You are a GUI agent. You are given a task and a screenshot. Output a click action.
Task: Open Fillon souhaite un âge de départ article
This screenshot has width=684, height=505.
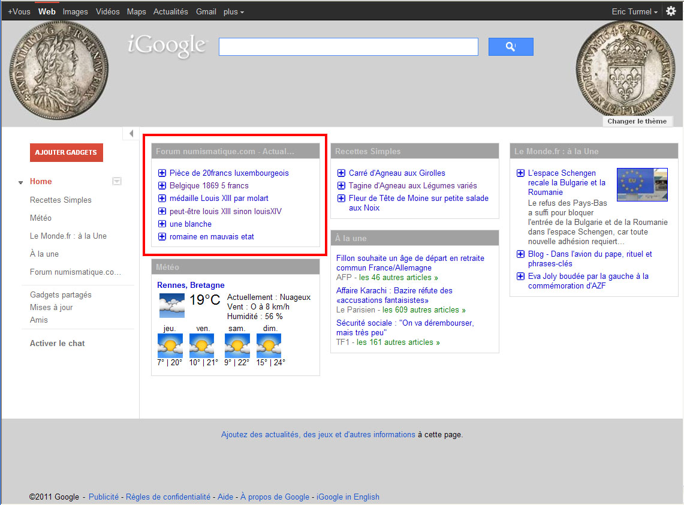pyautogui.click(x=410, y=263)
